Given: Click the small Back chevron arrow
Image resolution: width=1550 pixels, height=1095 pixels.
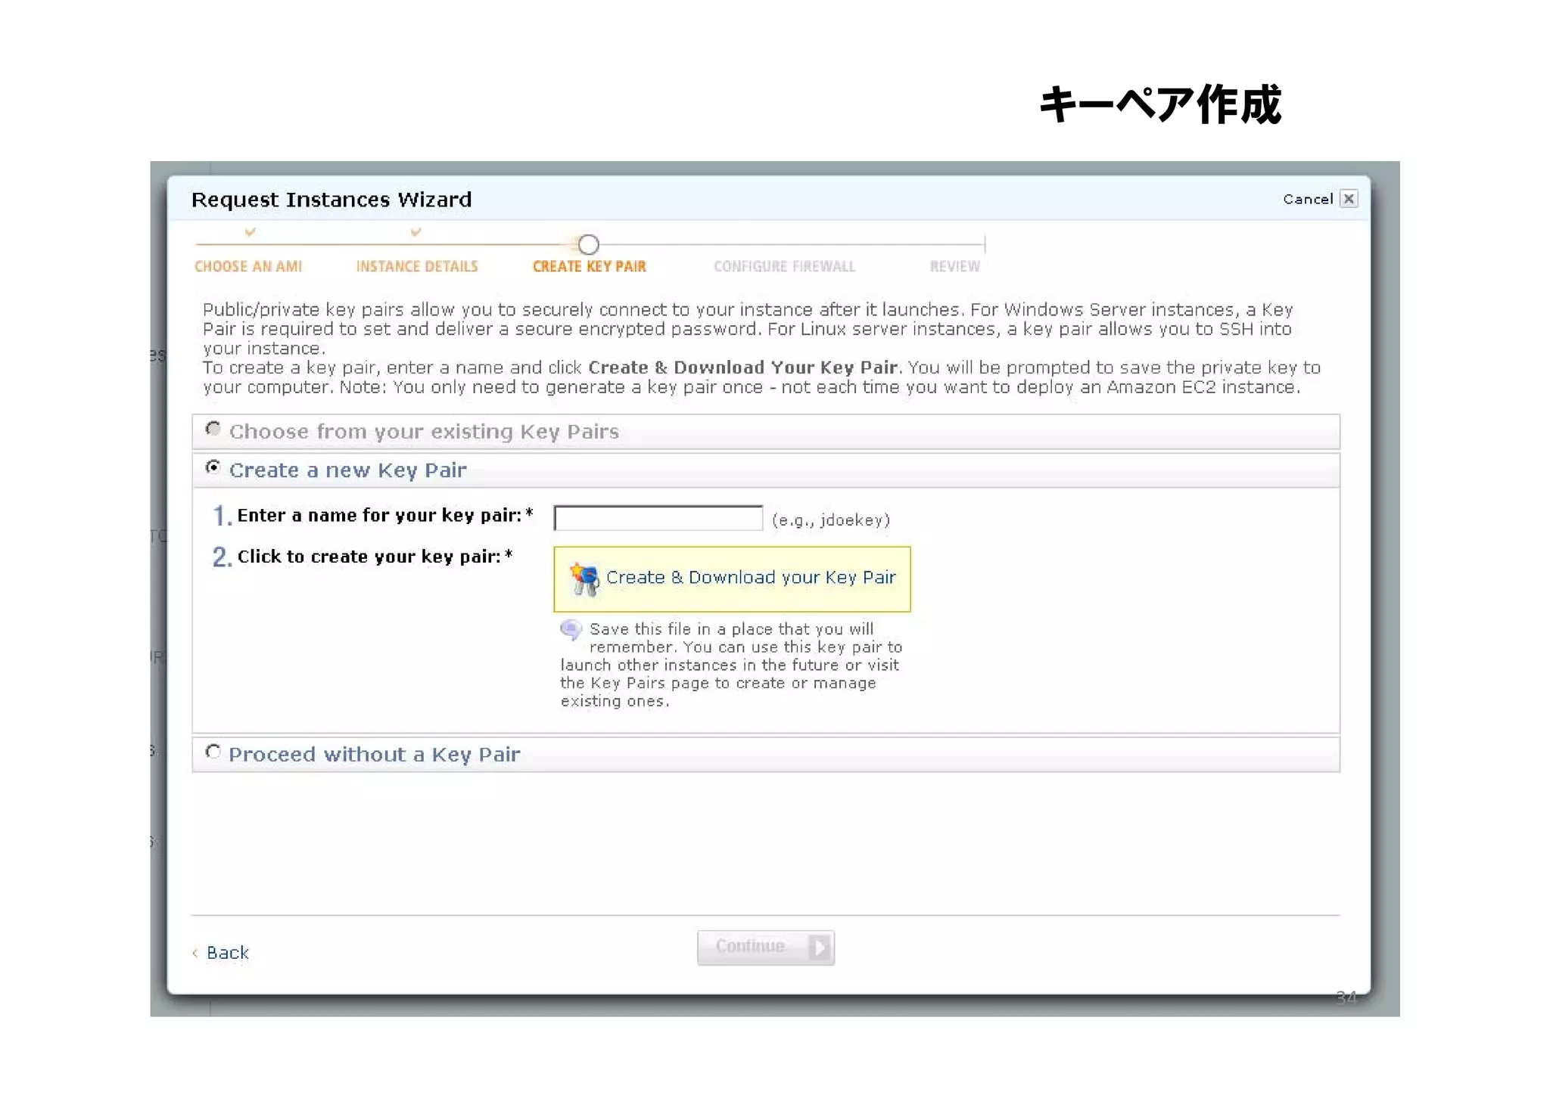Looking at the screenshot, I should click(195, 953).
